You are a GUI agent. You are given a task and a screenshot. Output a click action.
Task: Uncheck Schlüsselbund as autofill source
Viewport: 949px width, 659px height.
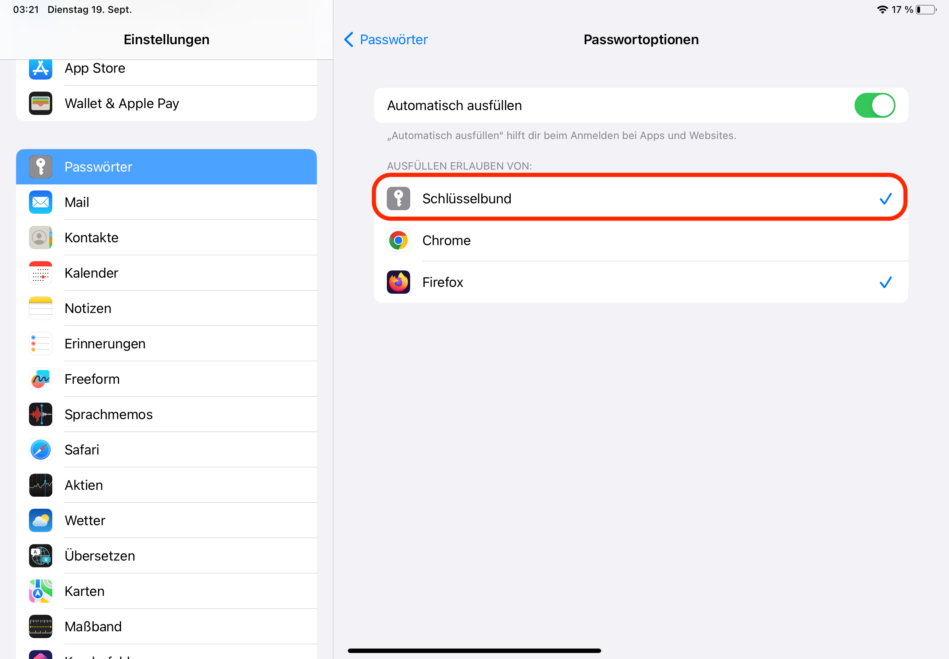click(885, 199)
